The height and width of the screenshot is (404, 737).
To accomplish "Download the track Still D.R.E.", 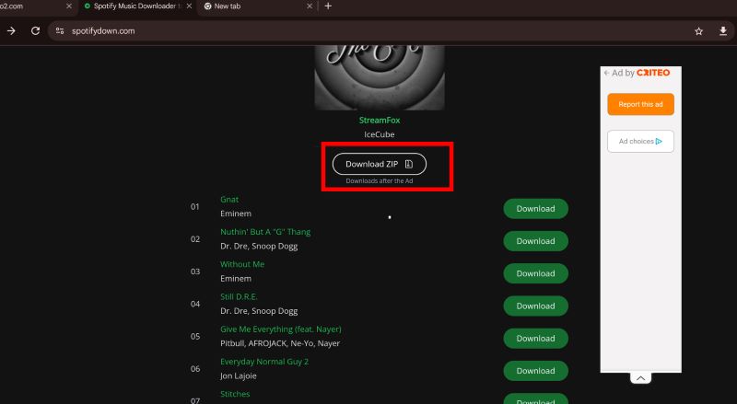I will [535, 306].
